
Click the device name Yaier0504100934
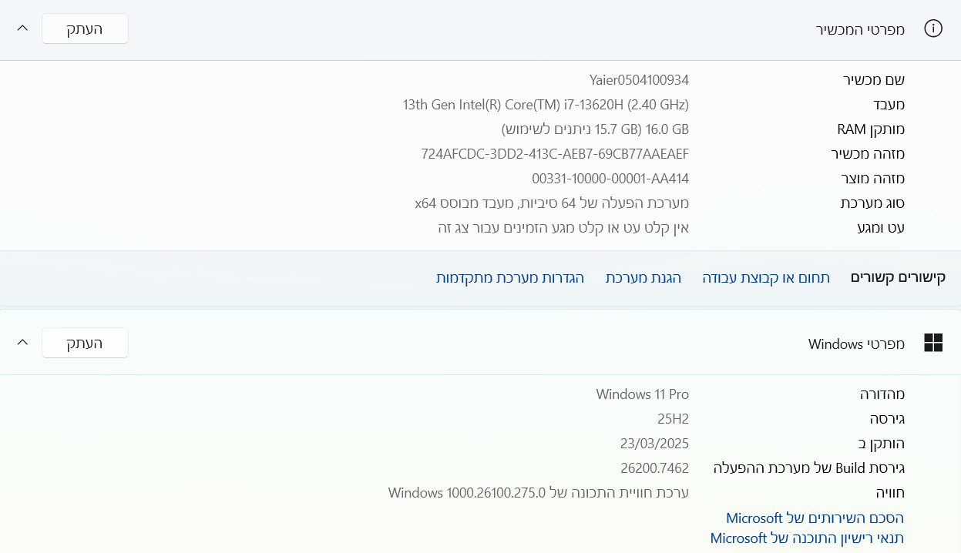click(638, 80)
